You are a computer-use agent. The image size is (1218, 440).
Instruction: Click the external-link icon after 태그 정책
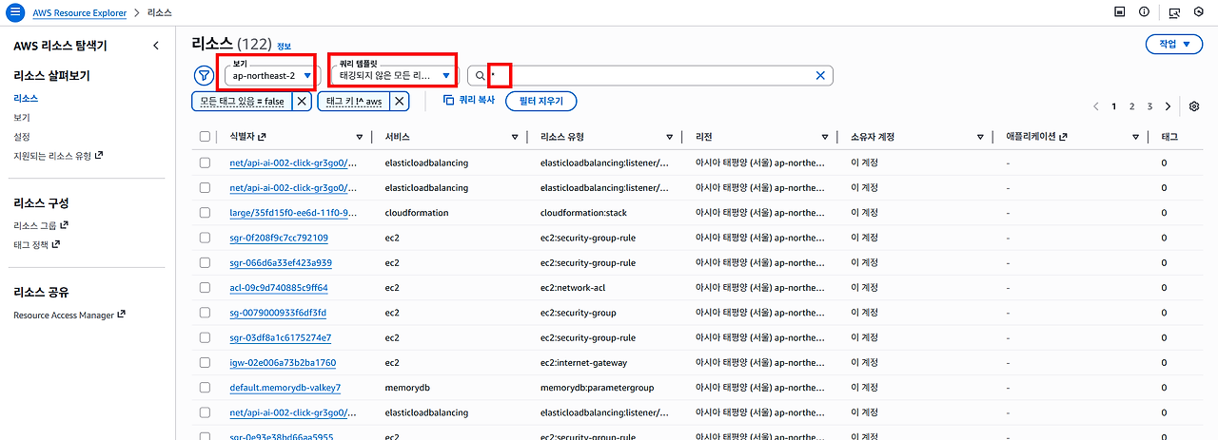click(56, 244)
